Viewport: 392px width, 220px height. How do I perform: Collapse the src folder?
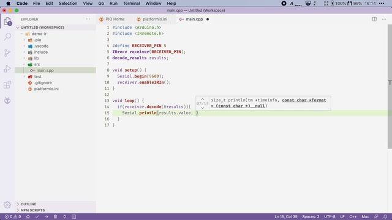pos(24,64)
